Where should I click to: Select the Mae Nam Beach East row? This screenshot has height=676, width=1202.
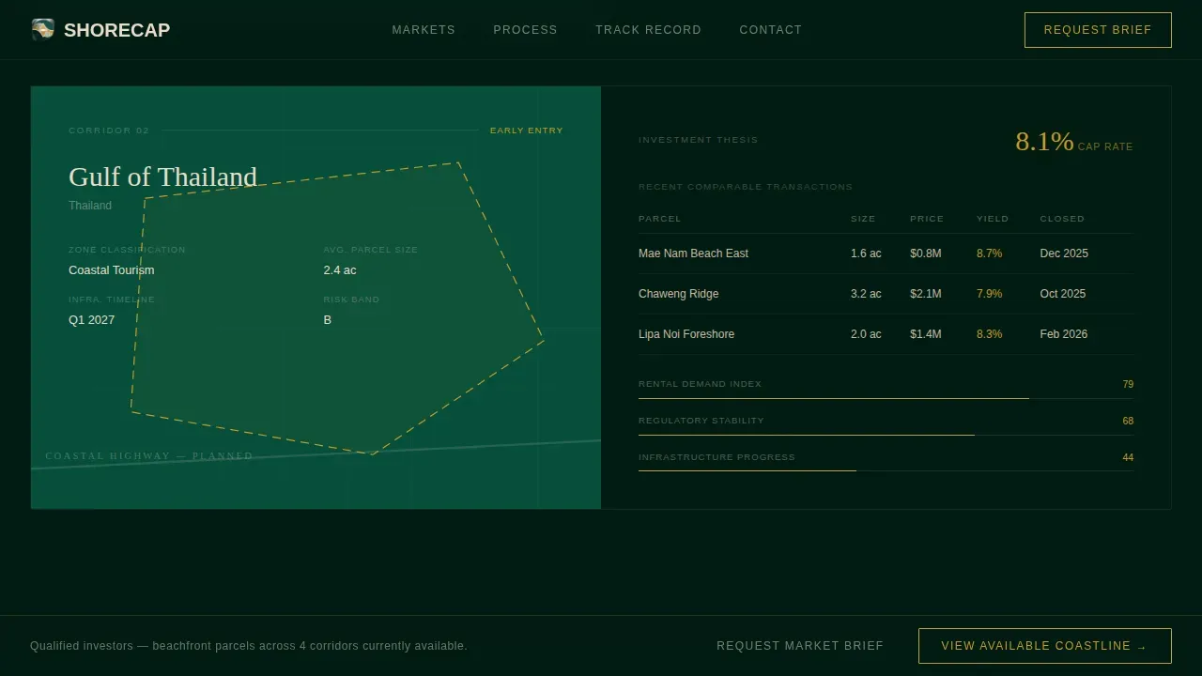coord(886,253)
